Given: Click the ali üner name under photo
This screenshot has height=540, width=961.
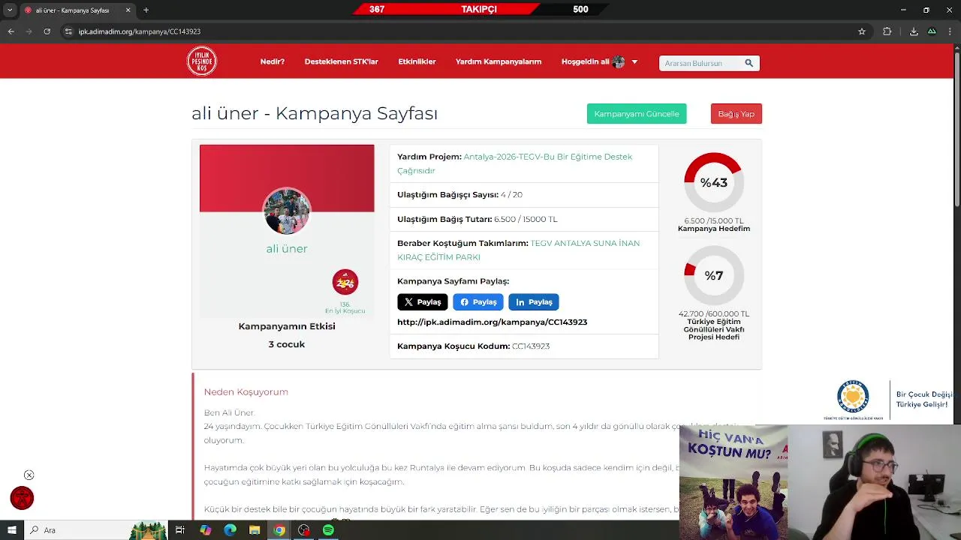Looking at the screenshot, I should [287, 248].
